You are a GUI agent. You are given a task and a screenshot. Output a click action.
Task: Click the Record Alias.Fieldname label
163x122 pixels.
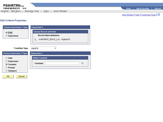pos(49,35)
